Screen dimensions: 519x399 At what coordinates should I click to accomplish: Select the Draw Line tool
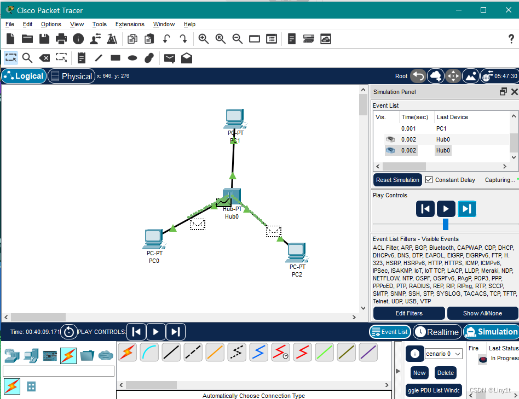tap(99, 58)
